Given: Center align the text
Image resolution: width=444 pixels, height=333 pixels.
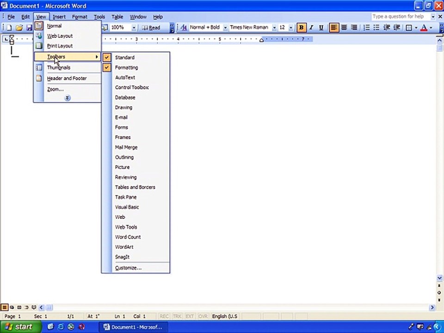Looking at the screenshot, I should (344, 27).
